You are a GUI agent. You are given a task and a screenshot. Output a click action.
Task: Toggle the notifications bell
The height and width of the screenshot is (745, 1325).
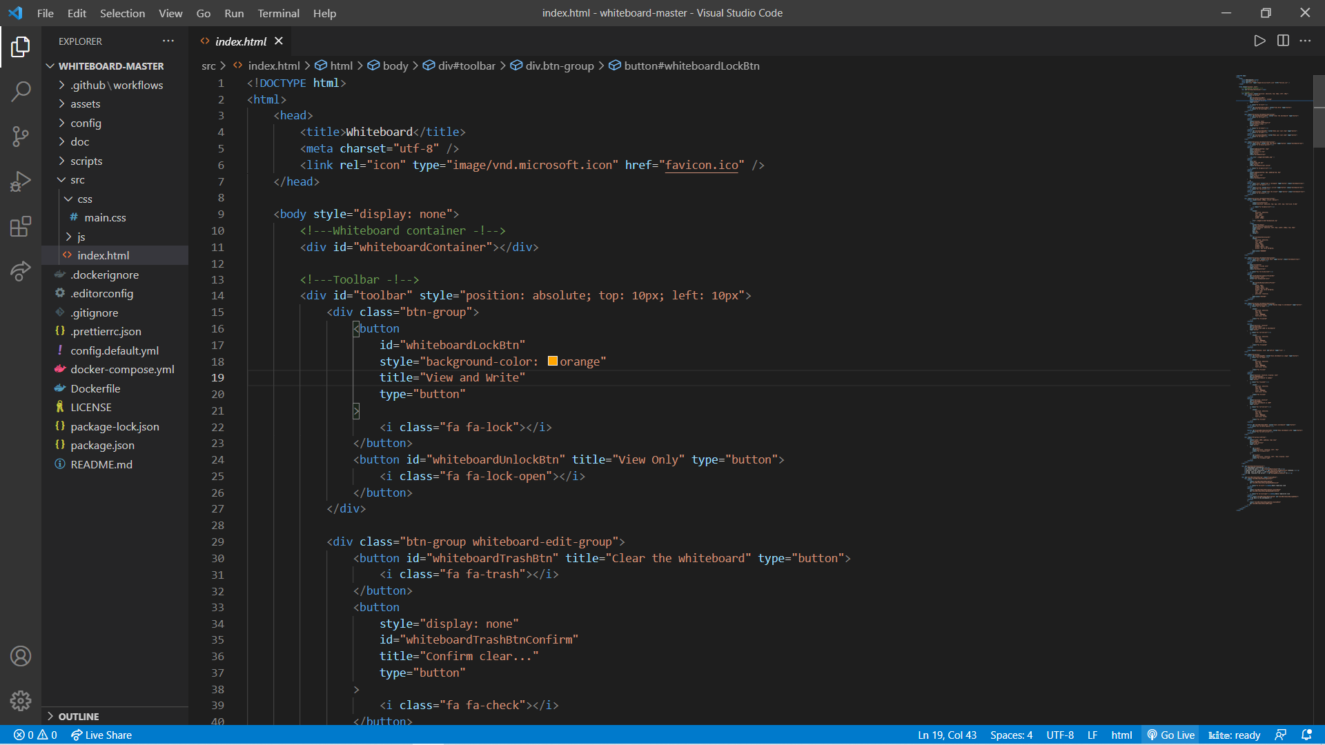click(x=1308, y=735)
